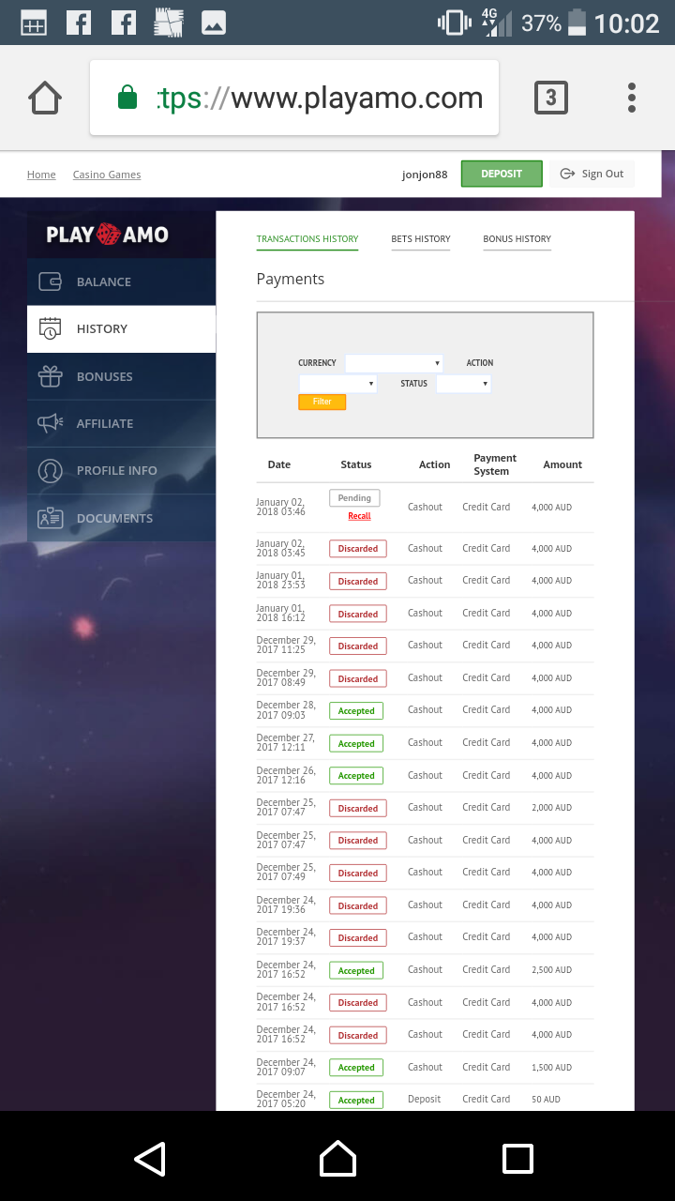Click Discarded badge for January 02, 2018 03:45
Image resolution: width=675 pixels, height=1201 pixels.
(358, 549)
